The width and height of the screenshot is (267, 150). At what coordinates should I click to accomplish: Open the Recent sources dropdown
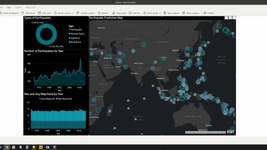(x=63, y=13)
